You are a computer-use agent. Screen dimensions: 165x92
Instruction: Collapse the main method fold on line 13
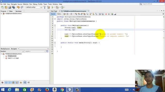click(x=55, y=43)
